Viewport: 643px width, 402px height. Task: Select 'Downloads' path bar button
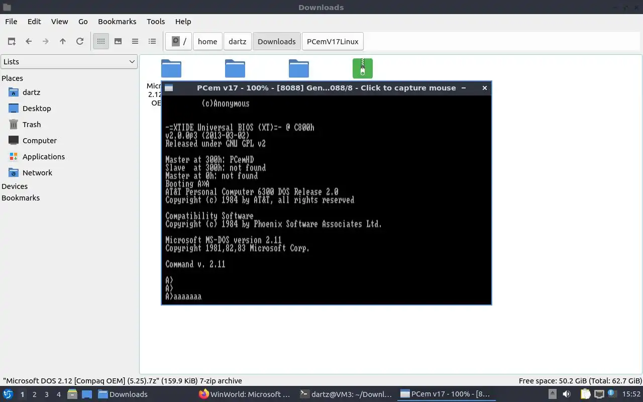click(x=276, y=41)
